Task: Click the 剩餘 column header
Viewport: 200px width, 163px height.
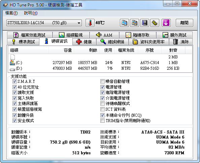Action: [87, 50]
